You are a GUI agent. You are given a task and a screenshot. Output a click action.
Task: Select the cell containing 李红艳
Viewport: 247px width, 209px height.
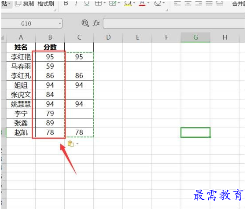(21, 57)
